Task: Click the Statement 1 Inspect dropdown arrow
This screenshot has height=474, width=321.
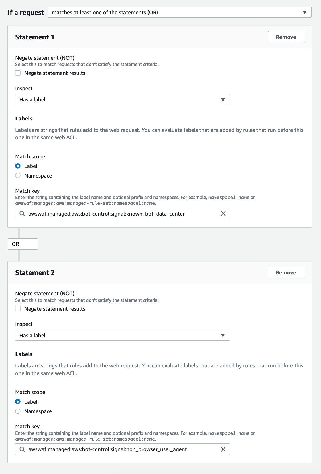Action: click(223, 100)
